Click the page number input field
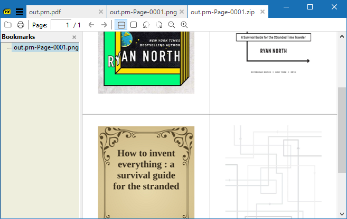 click(x=61, y=25)
